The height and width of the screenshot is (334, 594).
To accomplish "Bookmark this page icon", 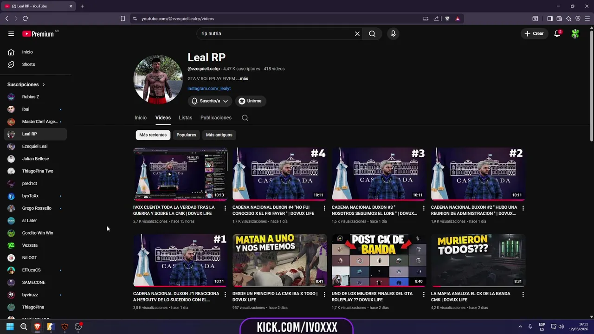I will [x=123, y=19].
